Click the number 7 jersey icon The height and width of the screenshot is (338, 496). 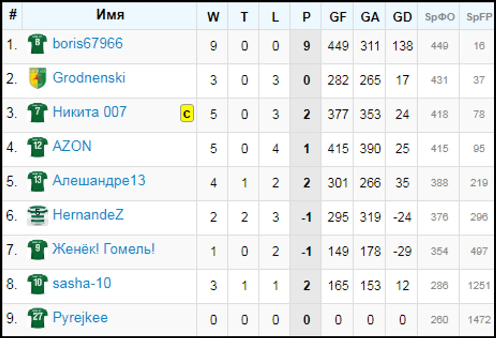point(37,112)
